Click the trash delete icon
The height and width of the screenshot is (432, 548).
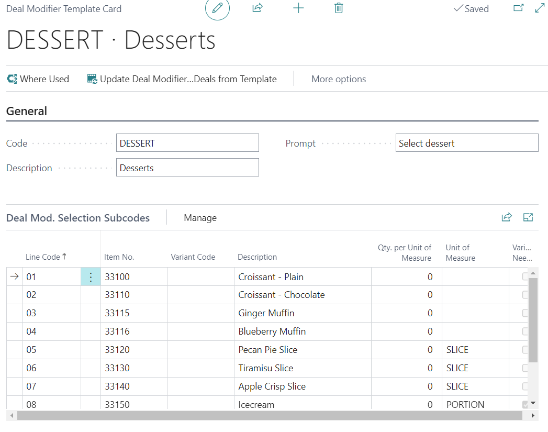pyautogui.click(x=339, y=8)
